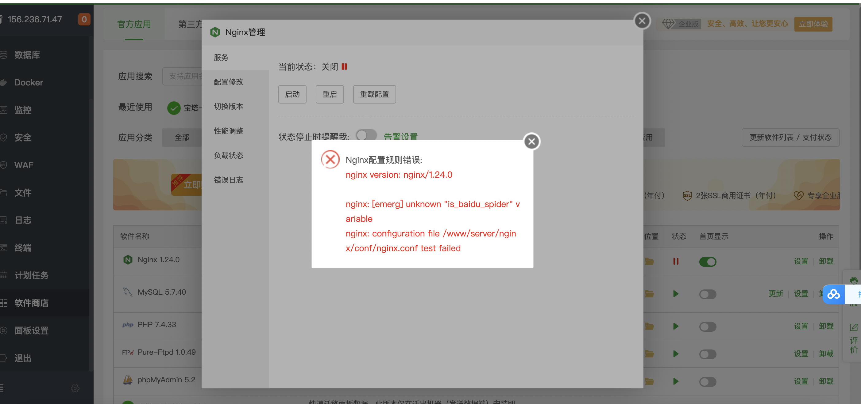Click 更新软件列表 / 支付状态 button
Screen dimensions: 861x404
[790, 138]
